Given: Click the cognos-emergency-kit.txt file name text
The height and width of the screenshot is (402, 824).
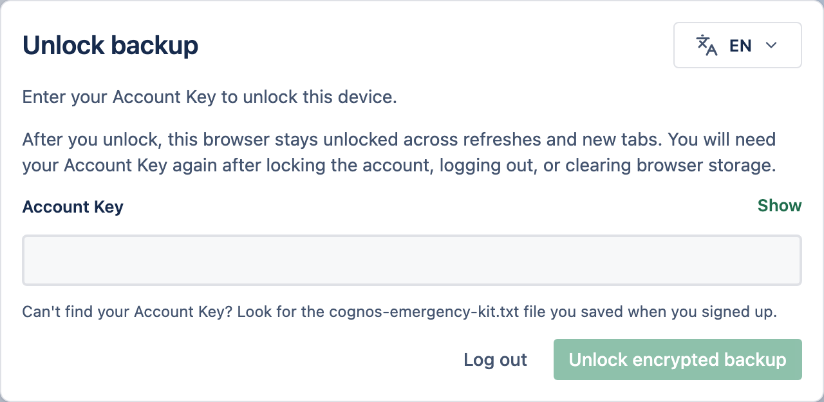Looking at the screenshot, I should (424, 312).
